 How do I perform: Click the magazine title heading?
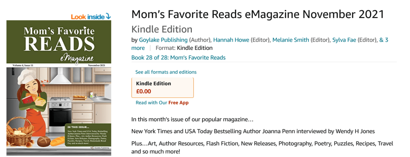pyautogui.click(x=257, y=14)
